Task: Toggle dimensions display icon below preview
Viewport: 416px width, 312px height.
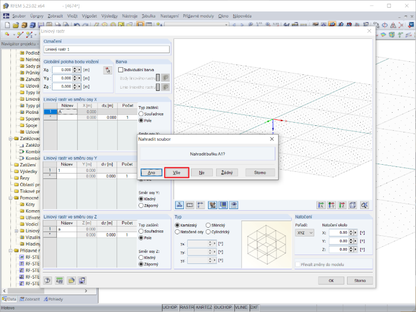Action: [180, 205]
